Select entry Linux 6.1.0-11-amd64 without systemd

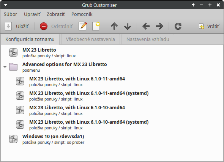click(x=112, y=82)
